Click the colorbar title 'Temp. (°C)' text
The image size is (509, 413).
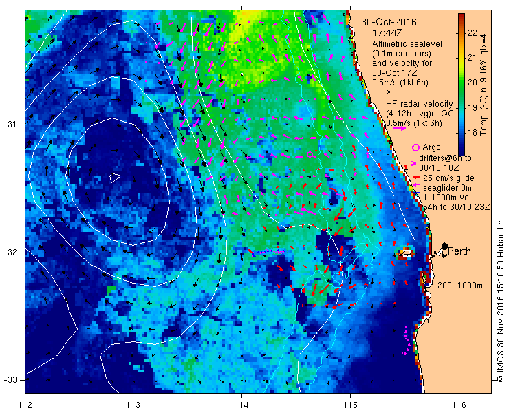484,115
